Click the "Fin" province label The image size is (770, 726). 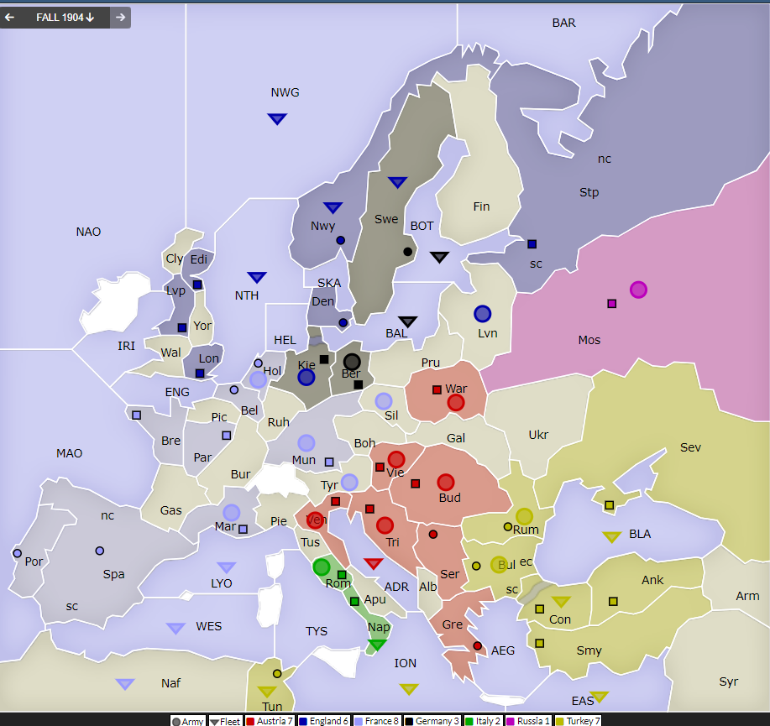[481, 206]
